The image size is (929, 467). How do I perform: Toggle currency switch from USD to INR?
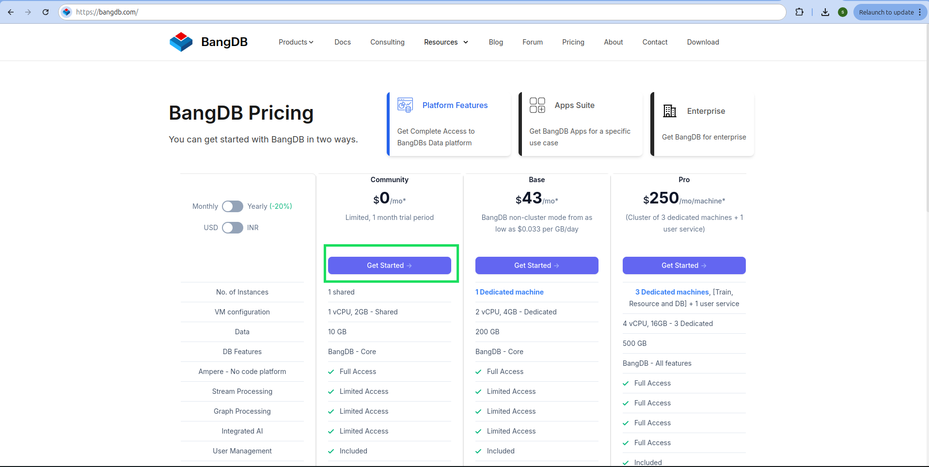point(233,228)
